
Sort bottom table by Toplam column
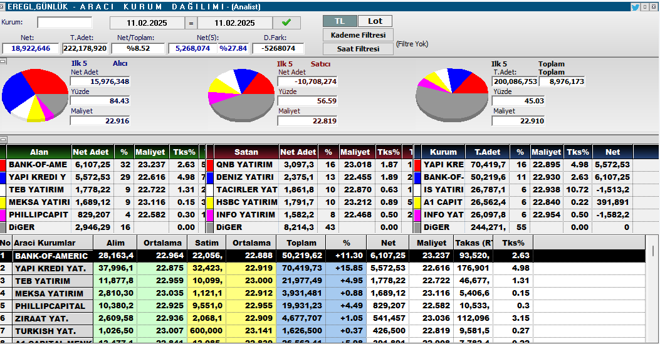pyautogui.click(x=301, y=242)
